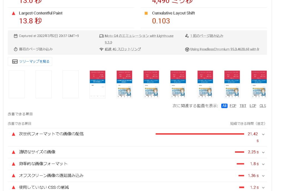The image size is (284, 191).
Task: Click the wifi icon beside 低速 4G スロットリング
Action: coord(102,49)
